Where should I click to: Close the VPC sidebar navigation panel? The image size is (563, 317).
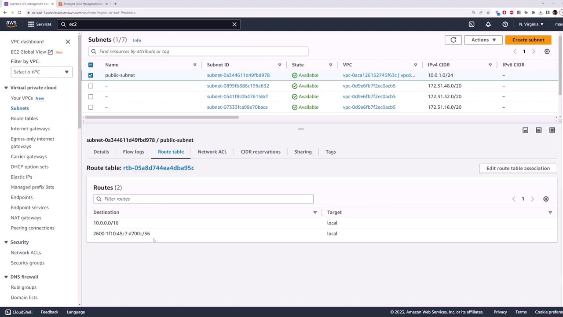pos(68,41)
